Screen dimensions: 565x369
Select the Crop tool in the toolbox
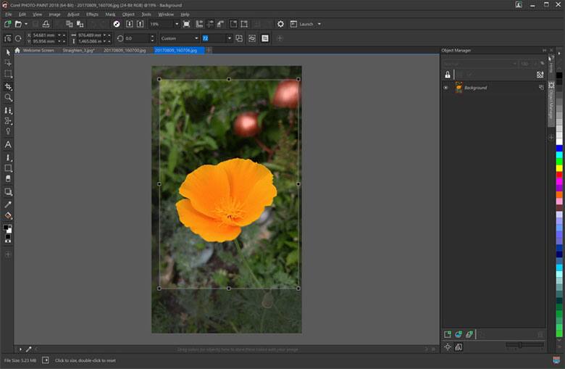pos(8,86)
